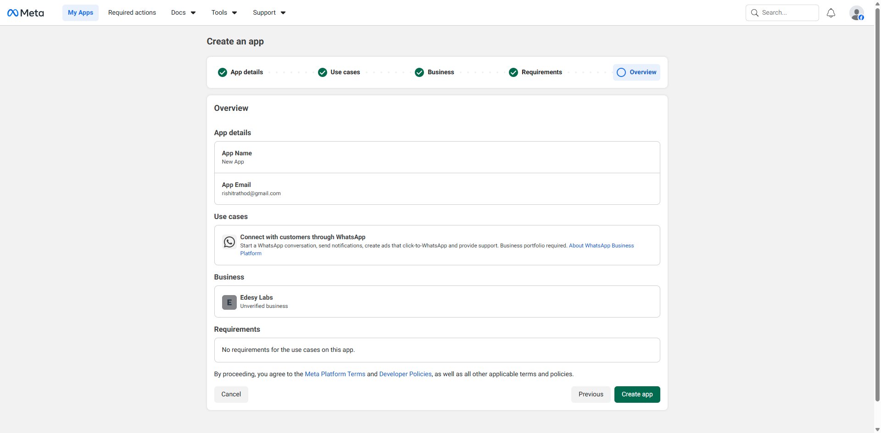Screen dimensions: 881x433
Task: Open the profile avatar menu
Action: pyautogui.click(x=857, y=13)
